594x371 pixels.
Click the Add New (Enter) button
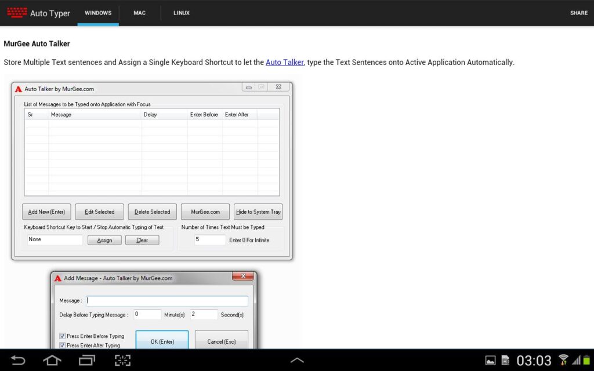point(46,212)
